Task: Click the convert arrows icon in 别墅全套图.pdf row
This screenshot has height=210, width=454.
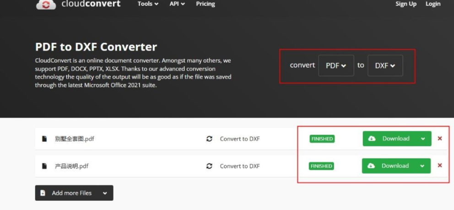Action: pyautogui.click(x=209, y=139)
